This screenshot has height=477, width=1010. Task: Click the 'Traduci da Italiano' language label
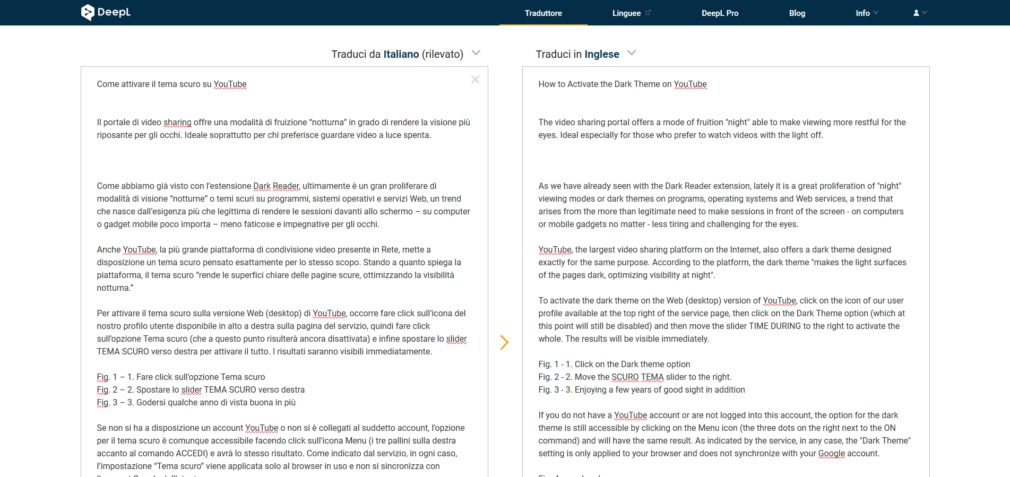[396, 54]
